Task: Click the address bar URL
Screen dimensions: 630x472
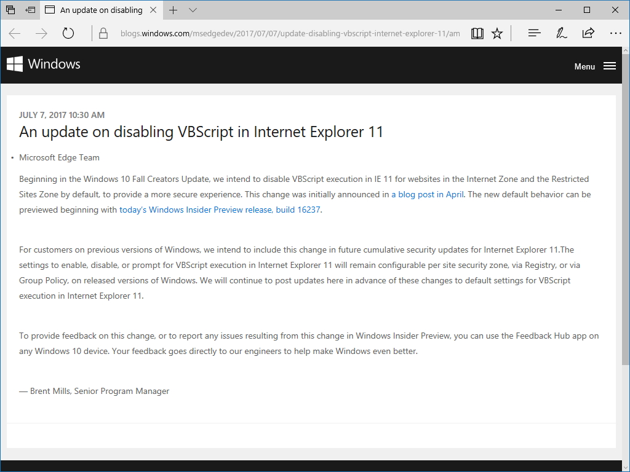Action: (x=289, y=33)
